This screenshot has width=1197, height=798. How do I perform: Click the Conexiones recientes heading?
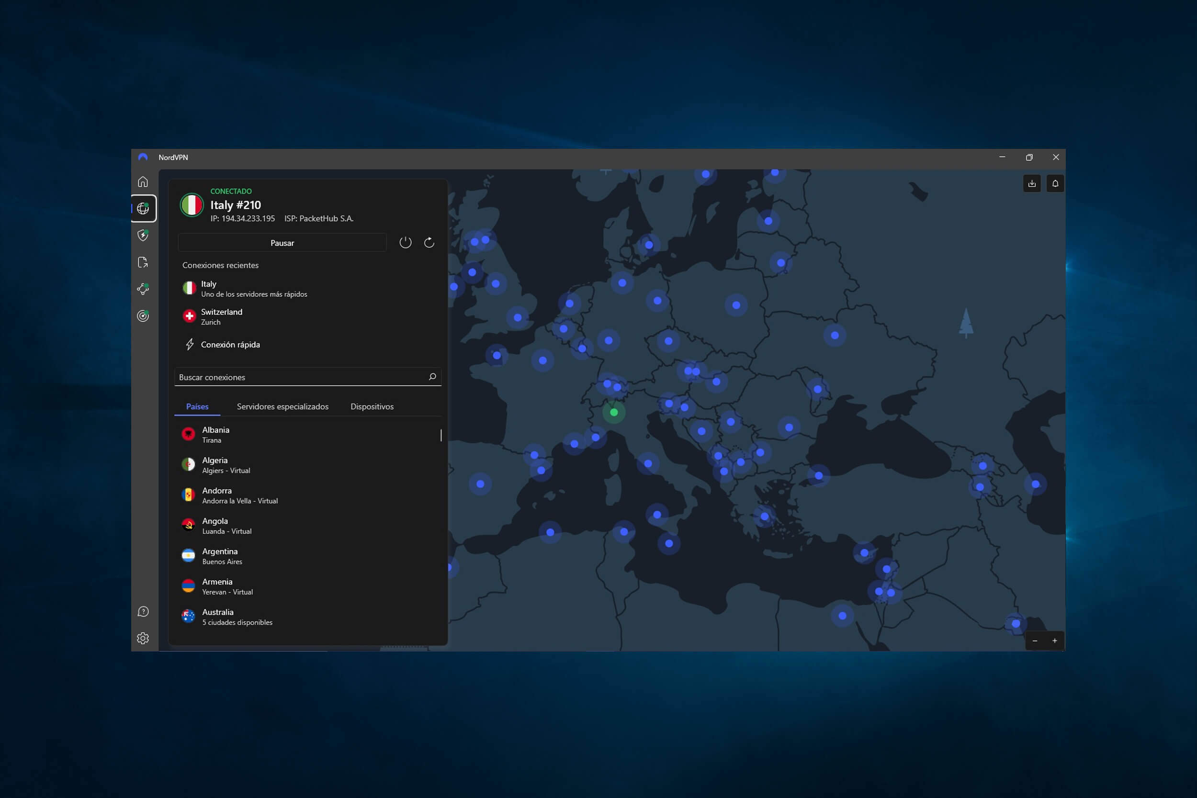pyautogui.click(x=220, y=265)
